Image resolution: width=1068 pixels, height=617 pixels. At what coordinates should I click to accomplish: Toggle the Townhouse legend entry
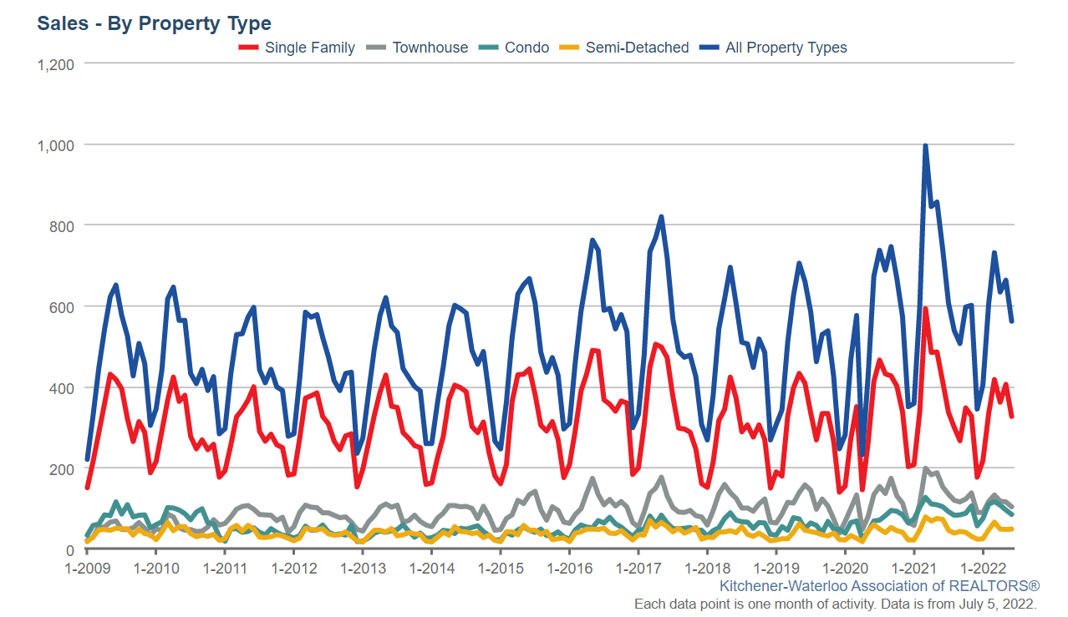click(418, 48)
